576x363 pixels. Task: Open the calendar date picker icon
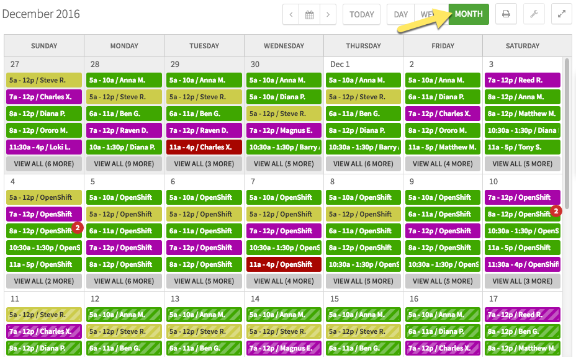pos(310,14)
